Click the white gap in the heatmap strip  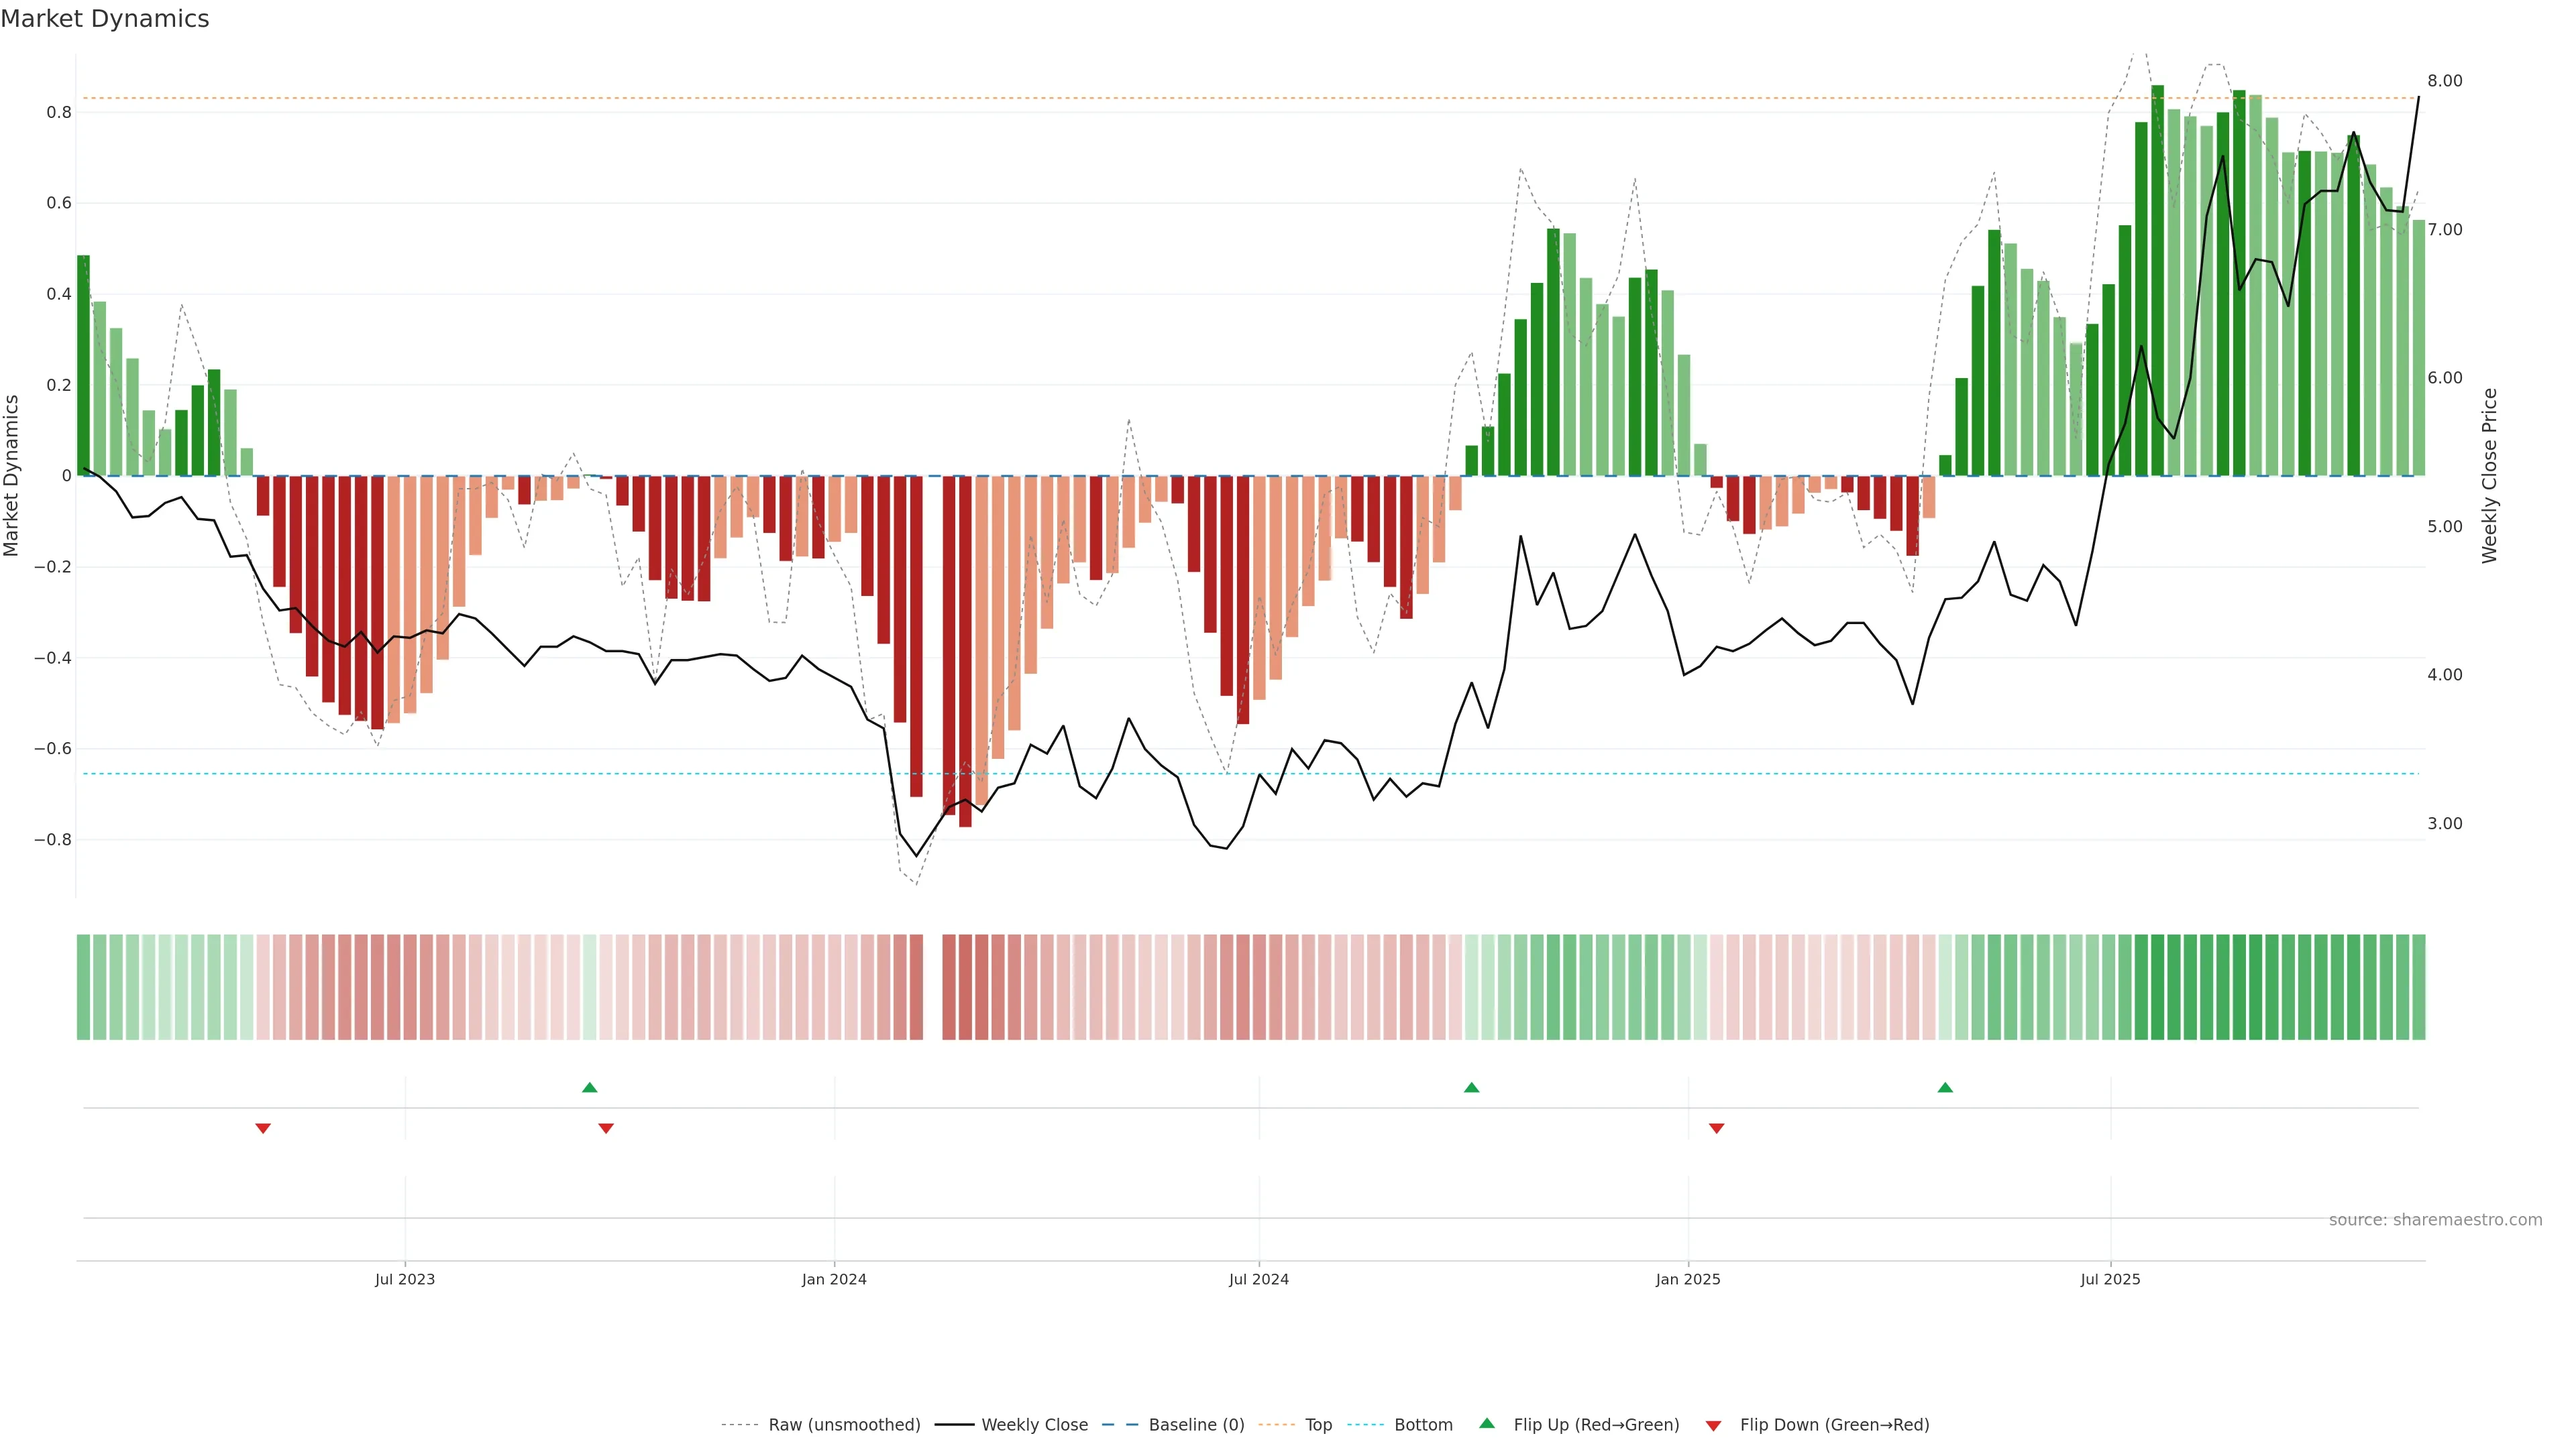(x=932, y=987)
